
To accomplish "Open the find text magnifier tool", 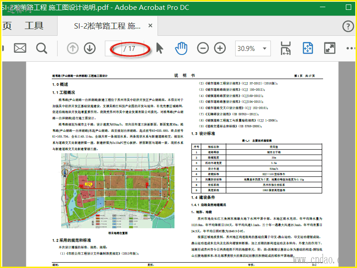I will (x=42, y=48).
